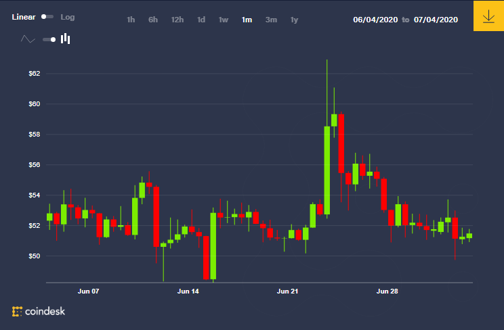Viewport: 504px width, 330px height.
Task: Select the candlestick chart icon
Action: [x=65, y=39]
